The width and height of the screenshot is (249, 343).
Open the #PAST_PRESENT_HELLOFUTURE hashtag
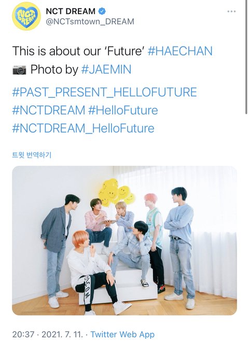(x=104, y=92)
